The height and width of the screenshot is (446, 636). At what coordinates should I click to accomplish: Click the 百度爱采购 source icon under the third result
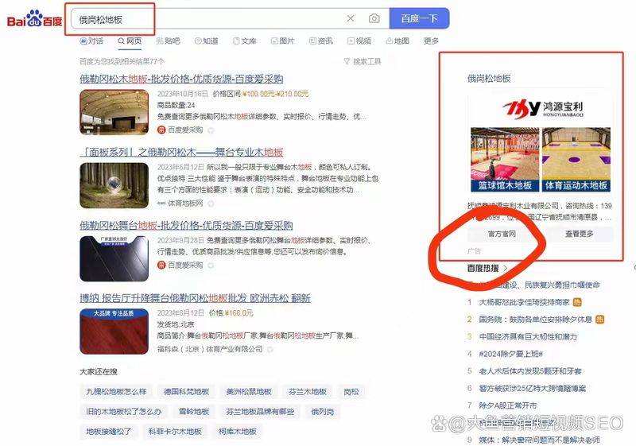pos(161,266)
